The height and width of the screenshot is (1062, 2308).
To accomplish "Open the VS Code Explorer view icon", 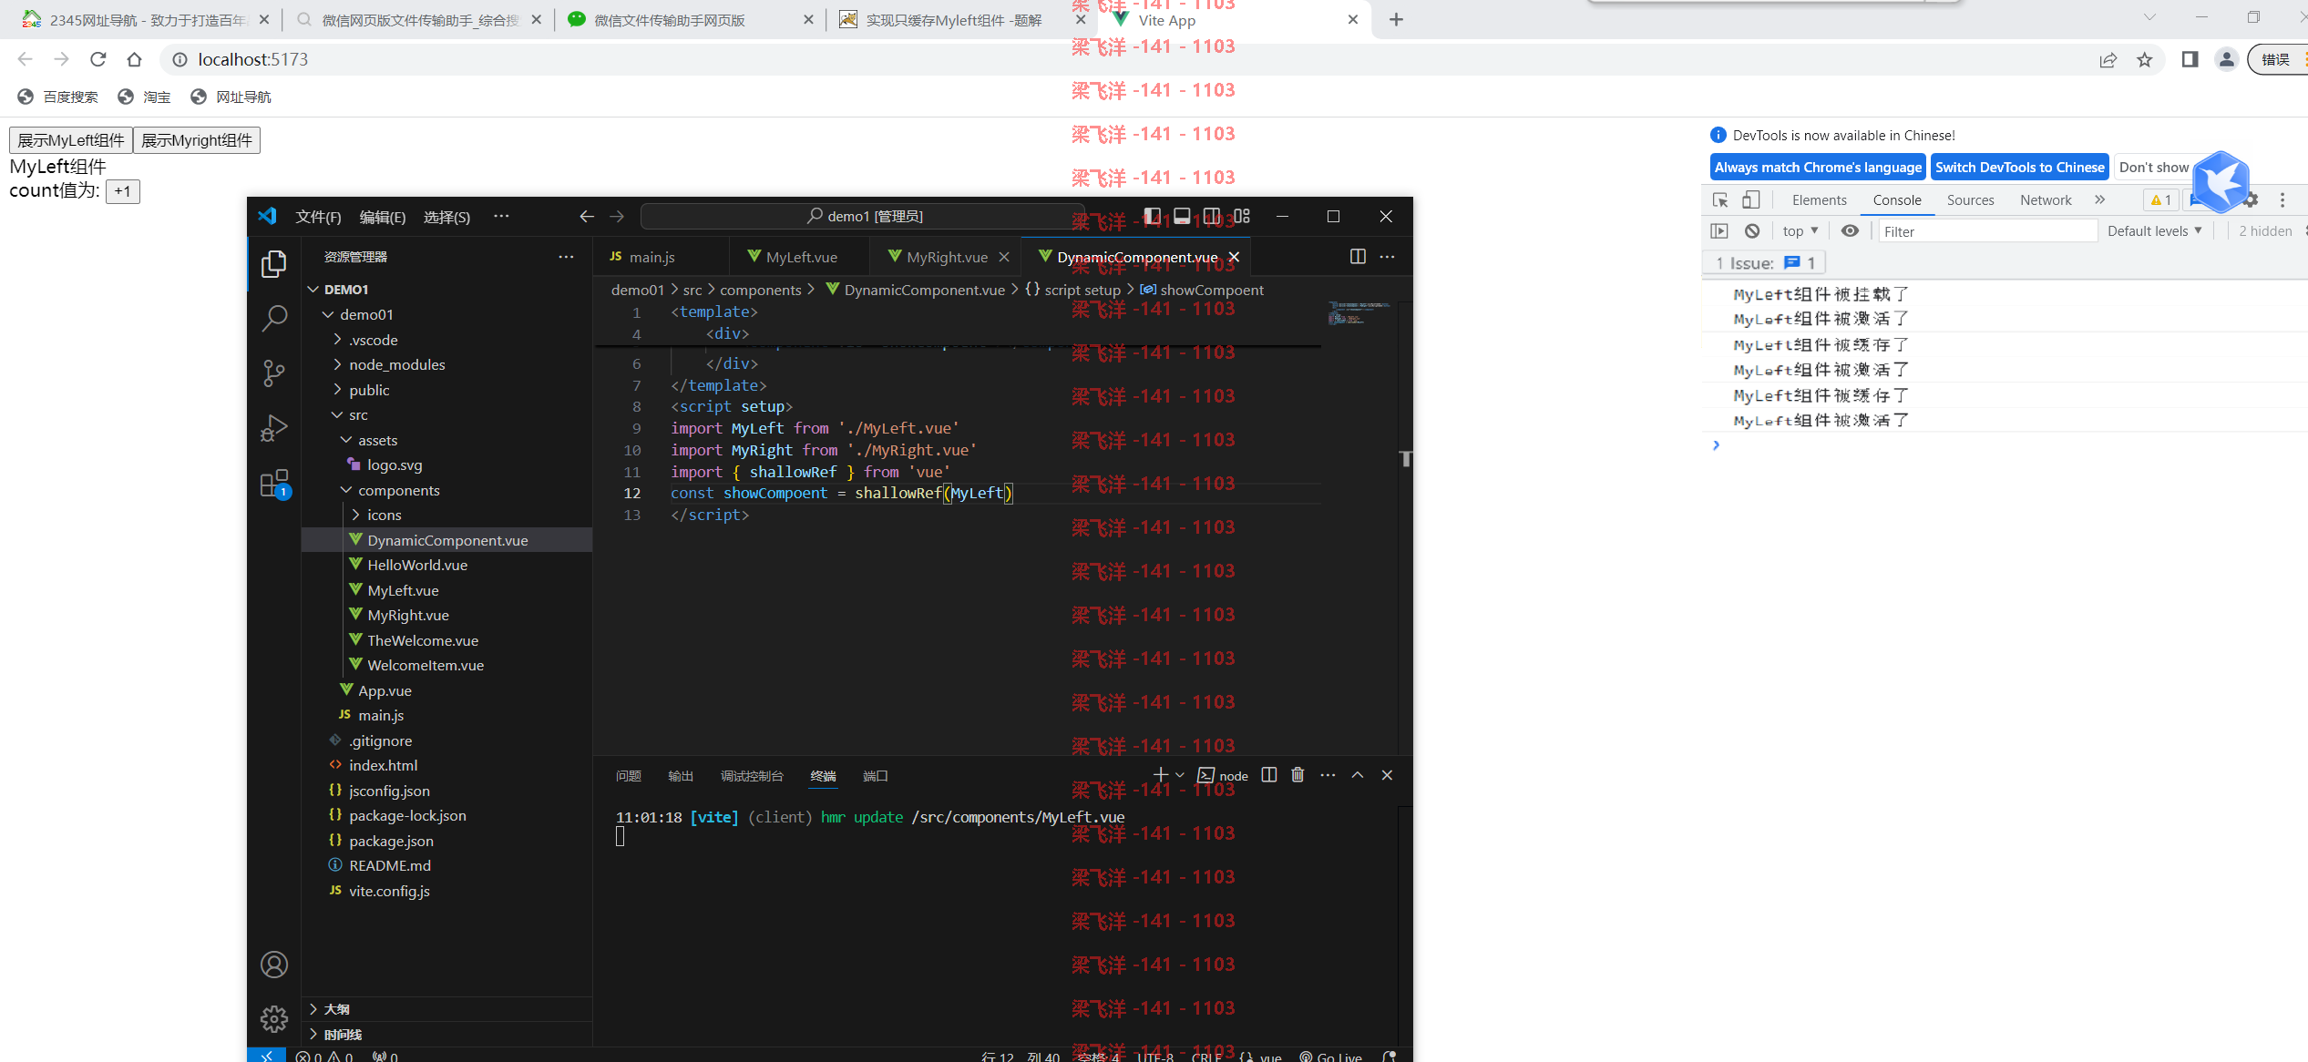I will 274,264.
